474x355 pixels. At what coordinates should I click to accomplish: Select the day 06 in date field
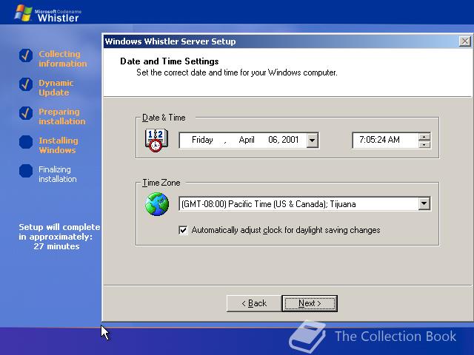[x=273, y=140]
